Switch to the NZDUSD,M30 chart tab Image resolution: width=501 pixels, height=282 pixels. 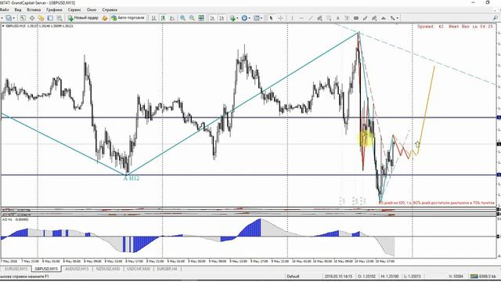click(108, 269)
